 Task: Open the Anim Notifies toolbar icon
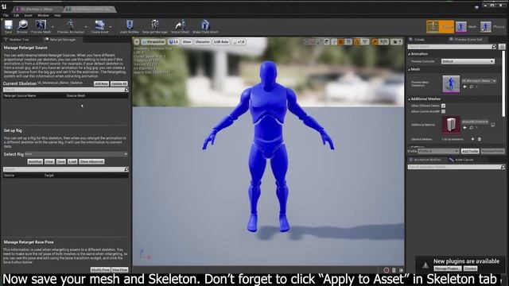(129, 25)
